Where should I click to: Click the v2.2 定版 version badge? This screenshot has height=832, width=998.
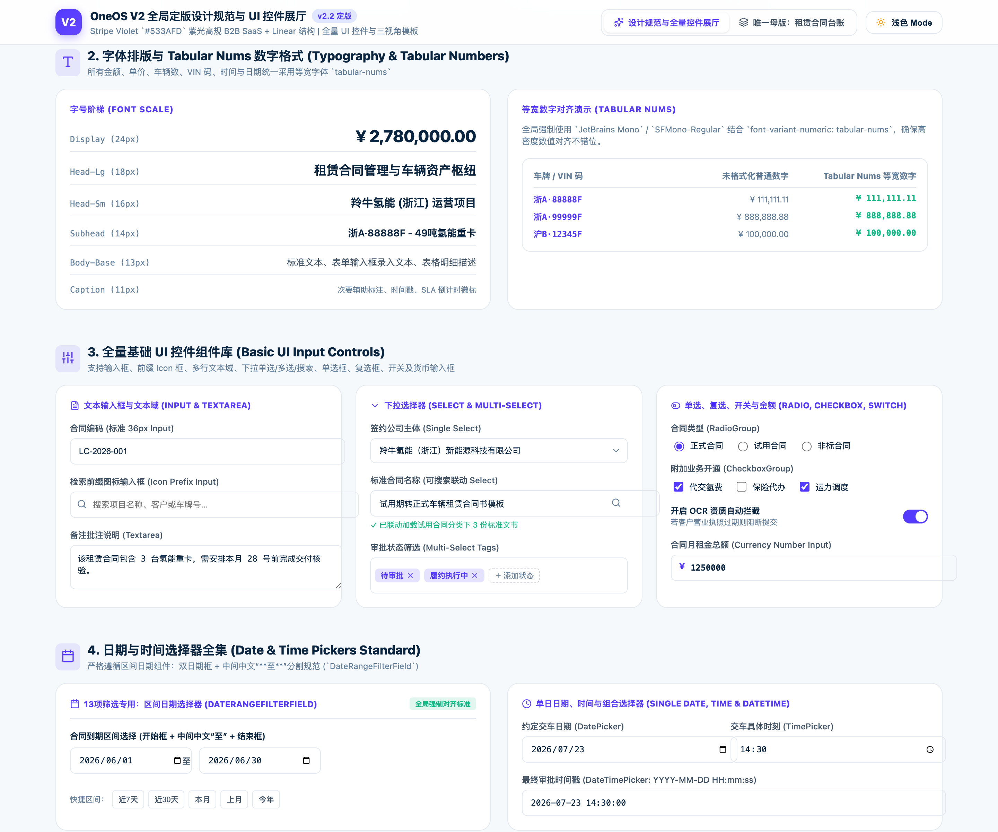(x=334, y=16)
